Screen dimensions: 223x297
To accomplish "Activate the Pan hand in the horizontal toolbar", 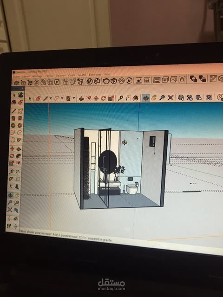I will point(154,98).
